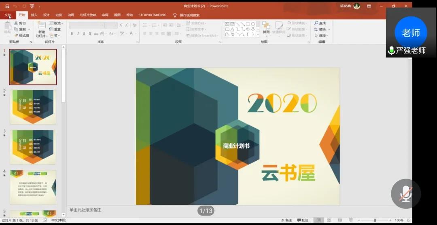This screenshot has width=437, height=225.
Task: Open the Select (选择) dropdown in Editing group
Action: click(322, 36)
